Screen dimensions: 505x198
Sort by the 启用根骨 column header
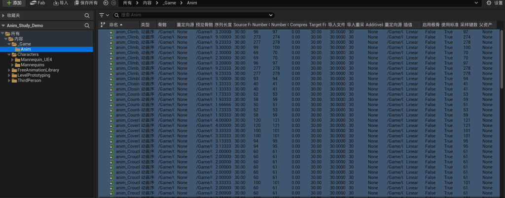click(x=431, y=25)
